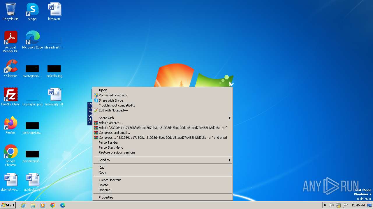Image resolution: width=373 pixels, height=209 pixels.
Task: Expand the Share with submenu
Action: click(x=163, y=118)
